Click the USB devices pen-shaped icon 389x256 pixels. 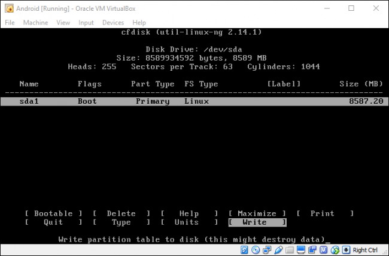(278, 250)
